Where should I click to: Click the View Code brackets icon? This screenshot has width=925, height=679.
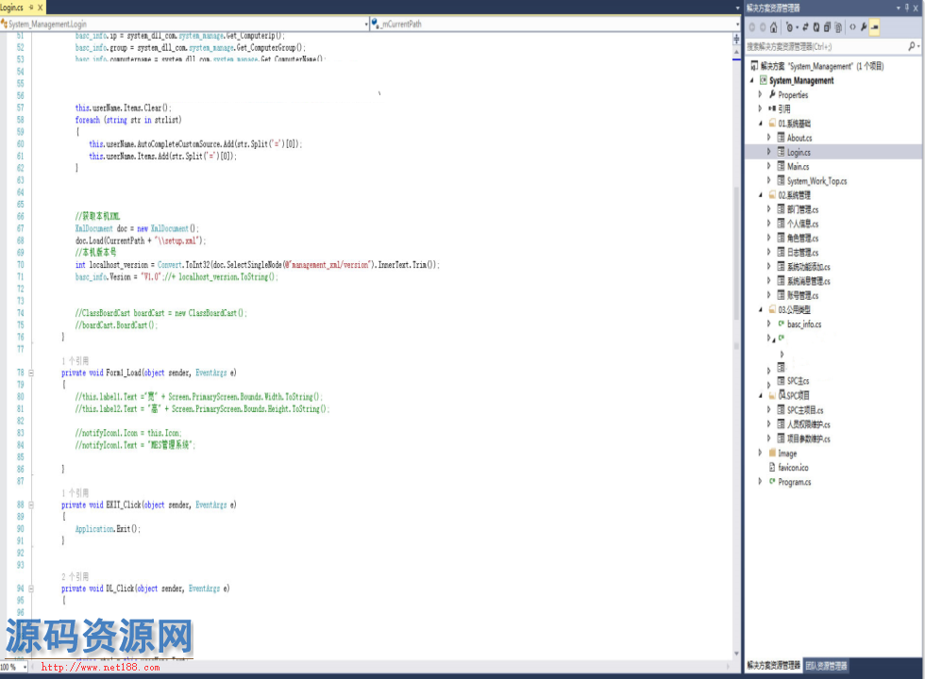click(852, 27)
